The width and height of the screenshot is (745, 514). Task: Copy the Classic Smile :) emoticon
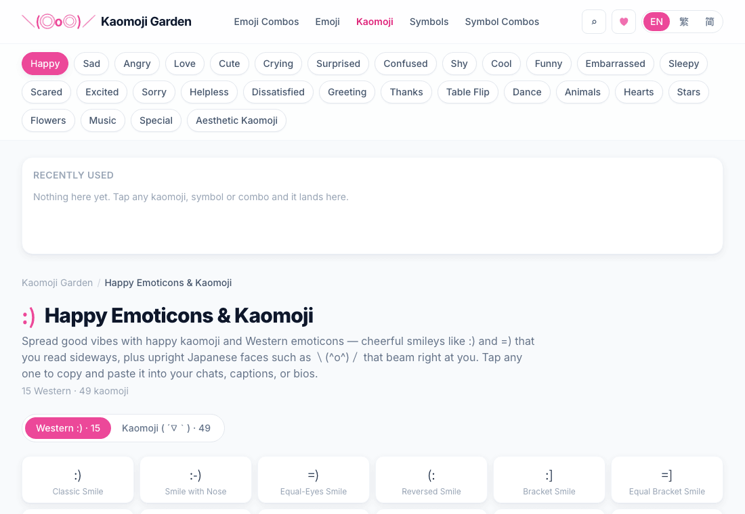78,480
